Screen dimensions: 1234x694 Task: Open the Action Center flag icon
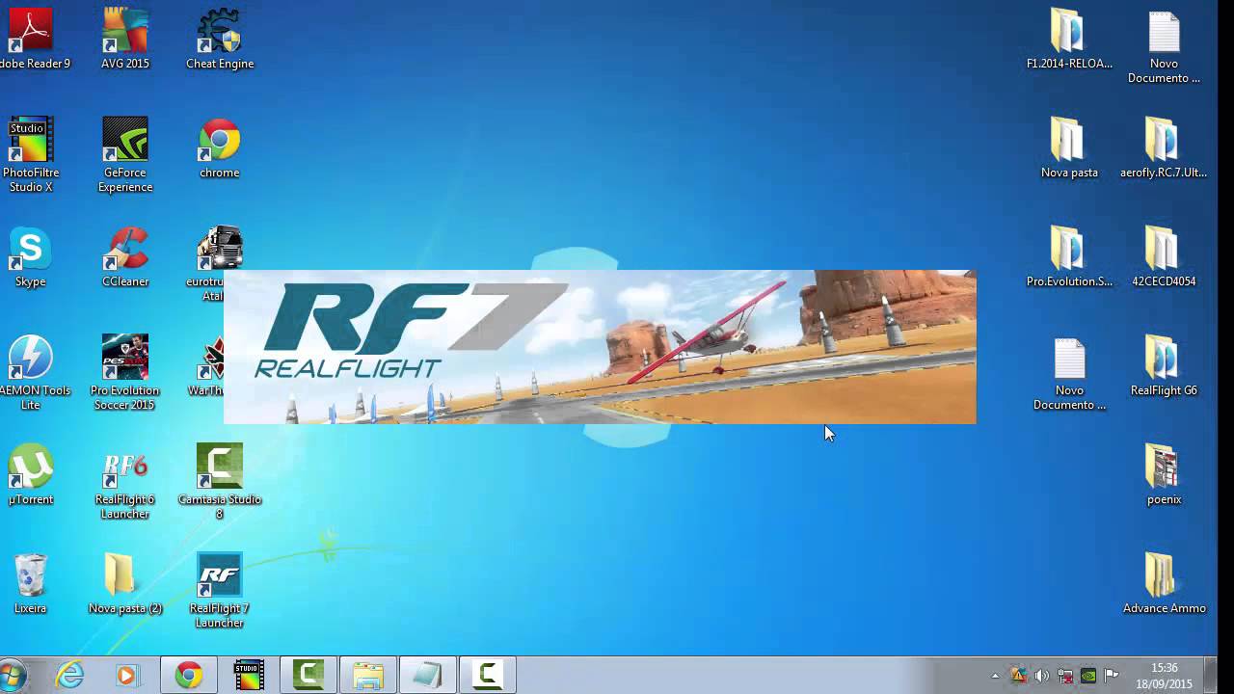tap(1112, 676)
